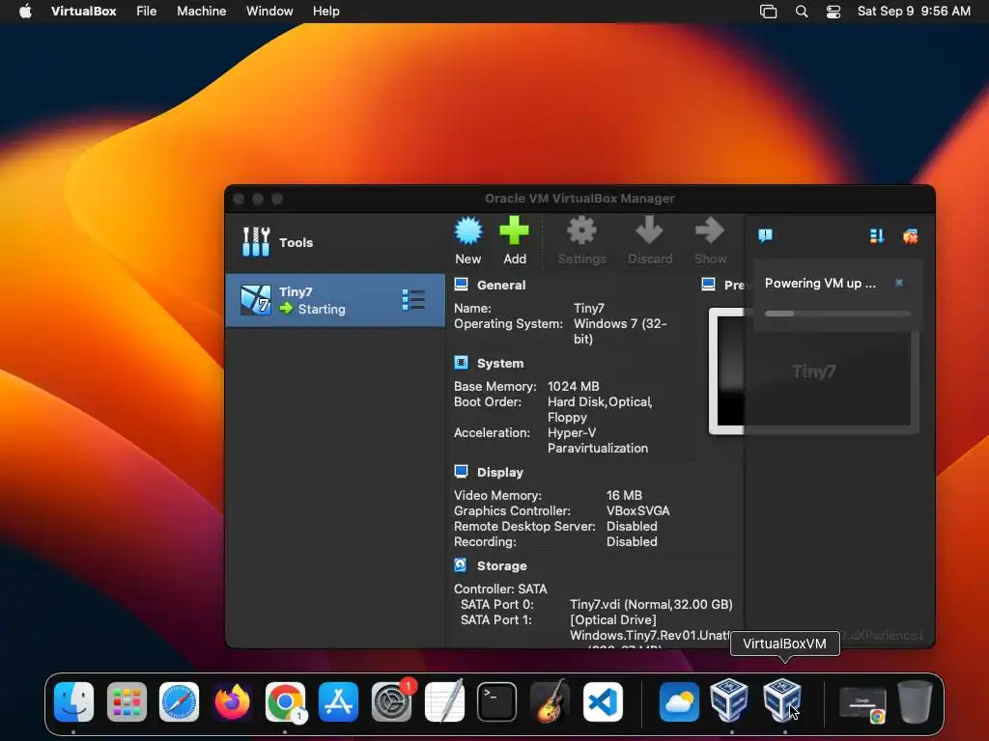Click the date and time clock

tap(914, 12)
